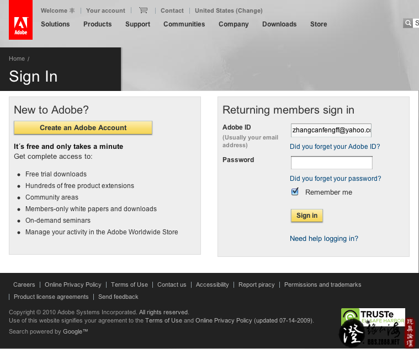Screen dimensions: 419x349
Task: Open Online Privacy Policy footer link
Action: (x=73, y=284)
